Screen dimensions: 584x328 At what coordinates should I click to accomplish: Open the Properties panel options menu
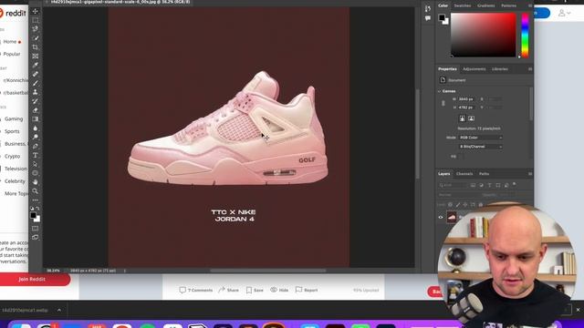(x=529, y=69)
